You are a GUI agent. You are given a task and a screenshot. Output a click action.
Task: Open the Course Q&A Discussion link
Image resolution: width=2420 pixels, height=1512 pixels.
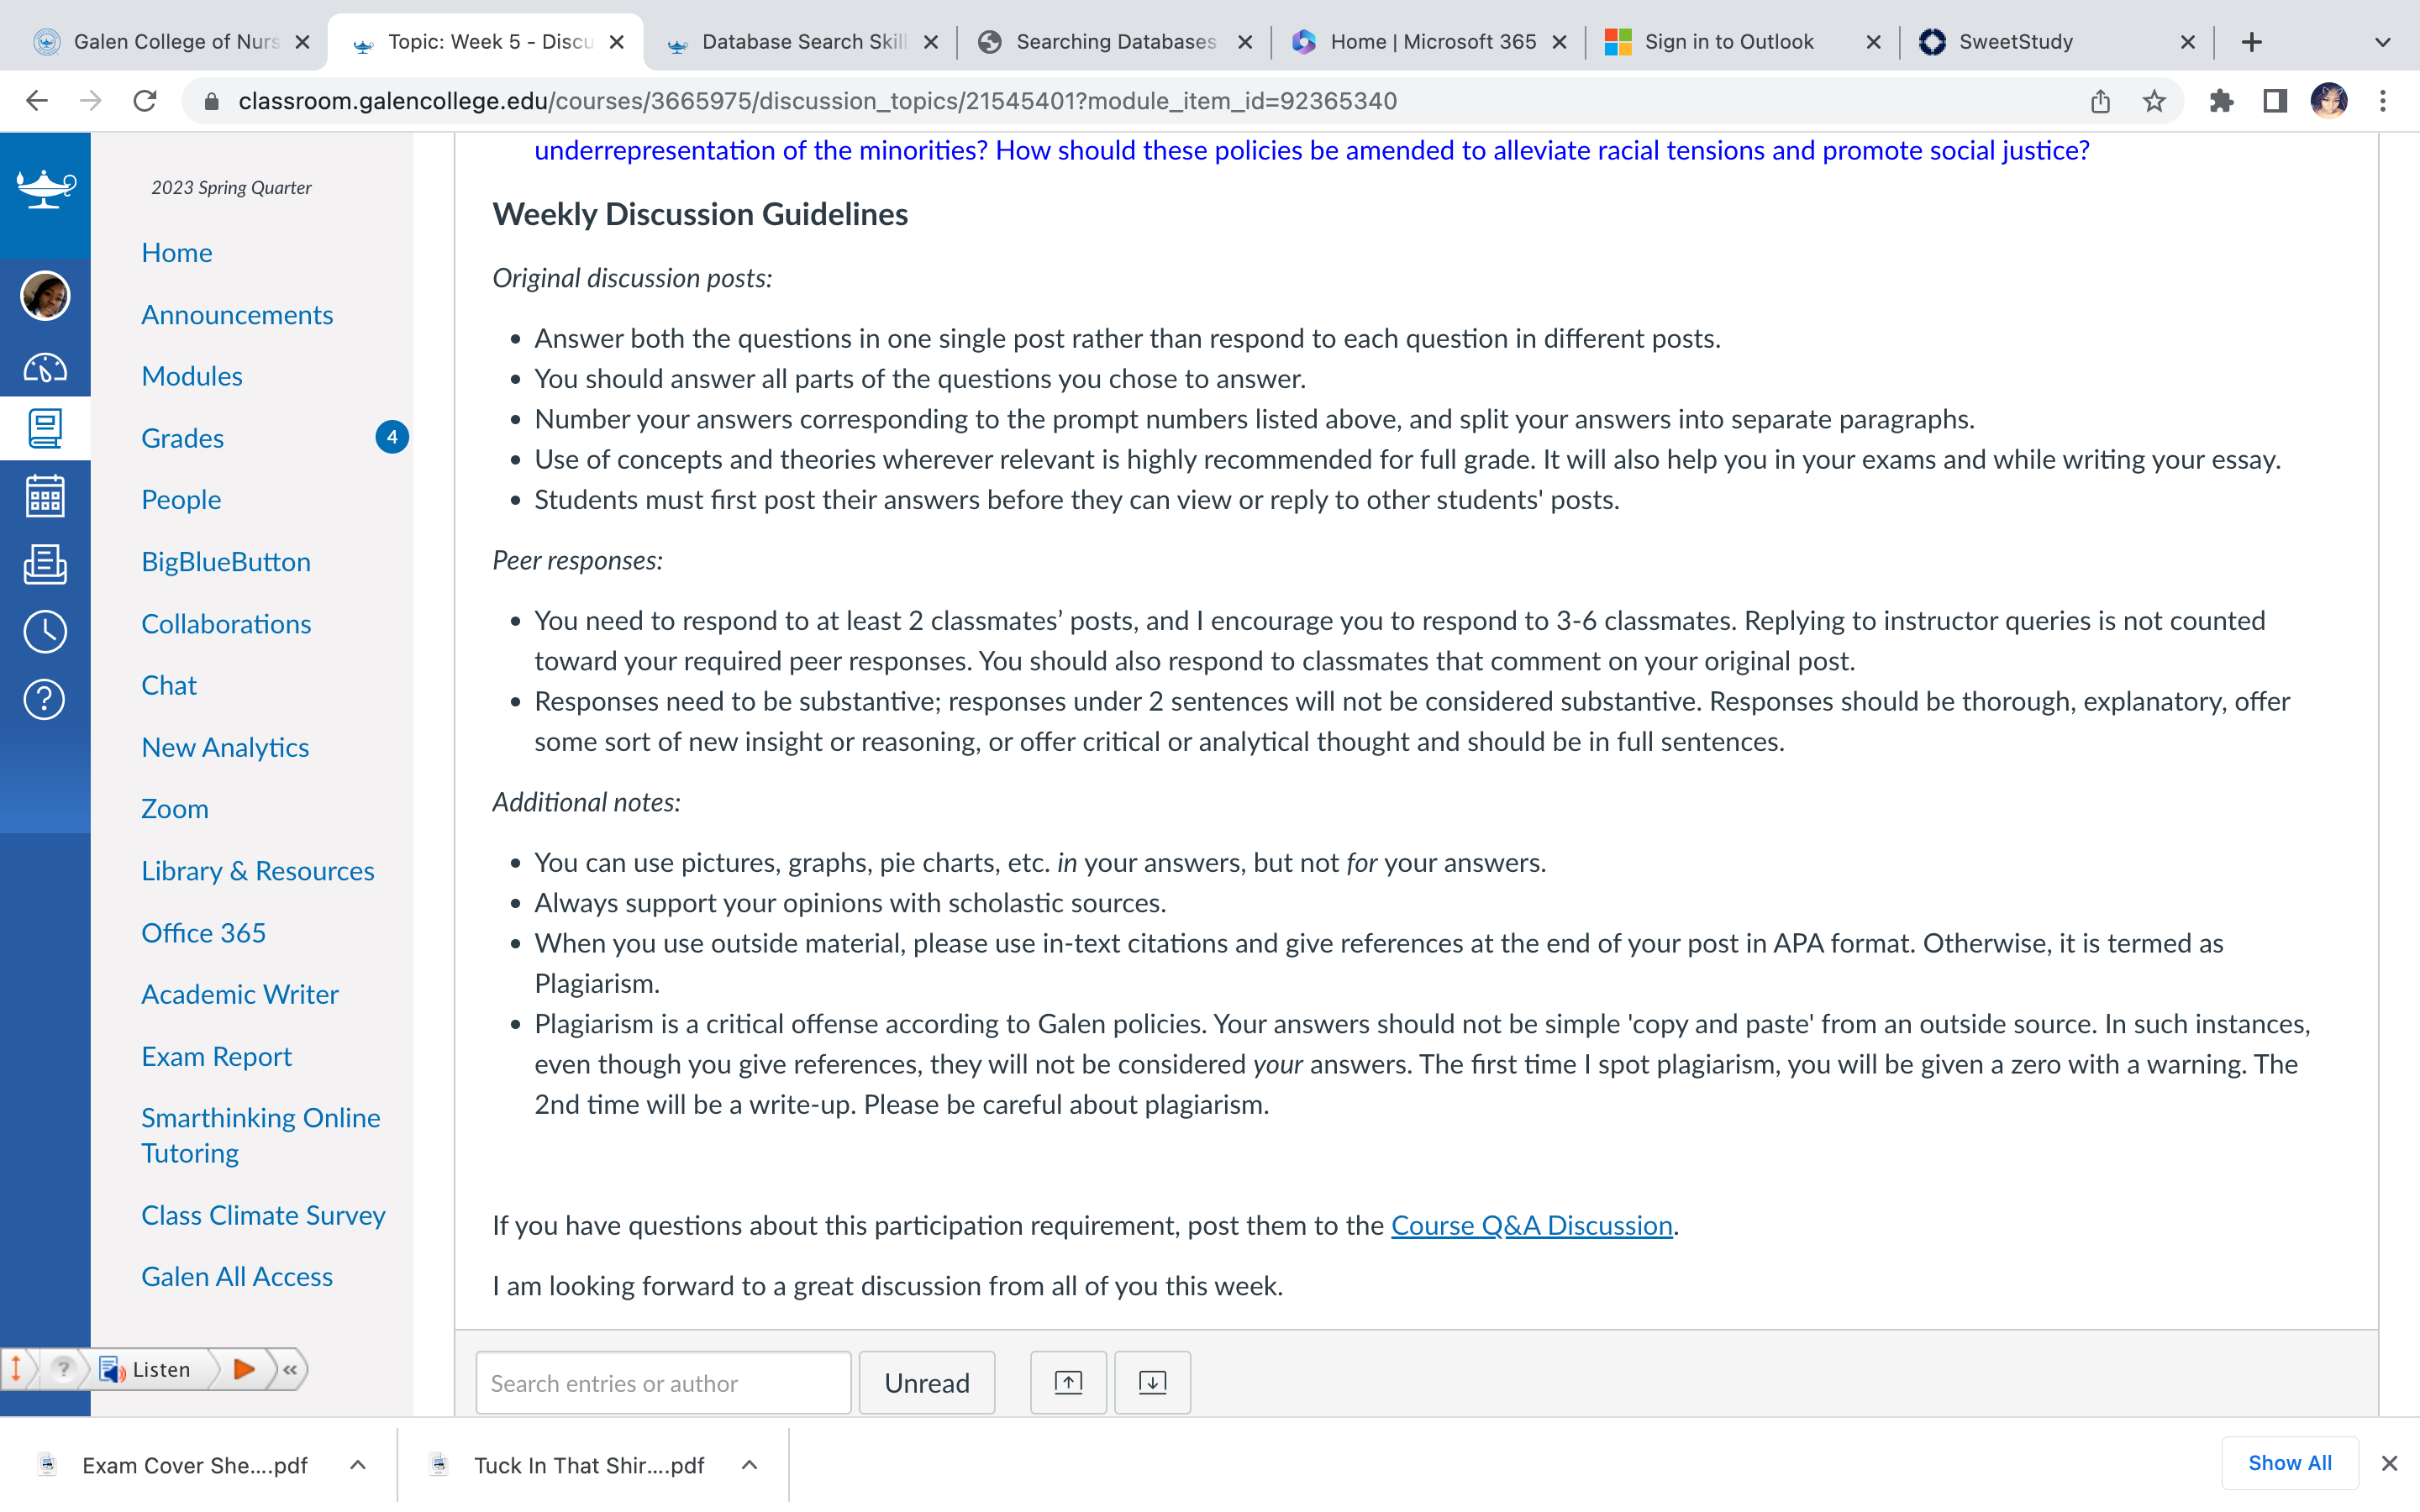(x=1531, y=1225)
